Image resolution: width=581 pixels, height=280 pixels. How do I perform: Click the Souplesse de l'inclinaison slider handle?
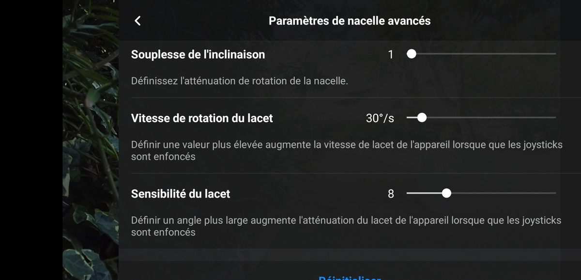[x=412, y=54]
